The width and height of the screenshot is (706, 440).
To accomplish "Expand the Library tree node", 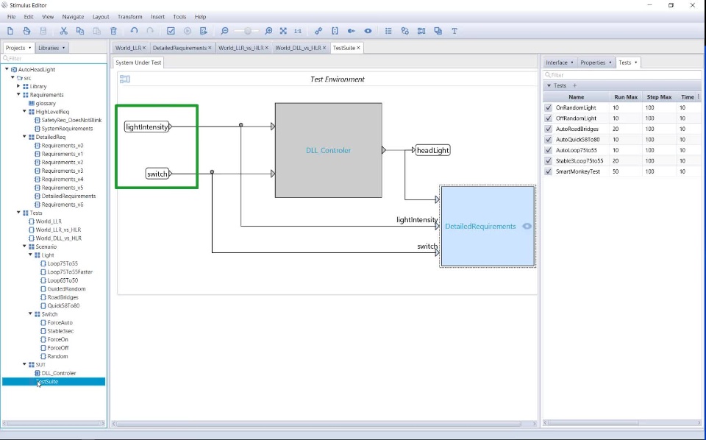I will [18, 86].
